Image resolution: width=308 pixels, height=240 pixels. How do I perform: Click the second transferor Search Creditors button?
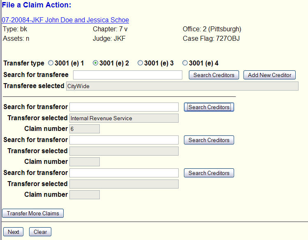point(209,140)
